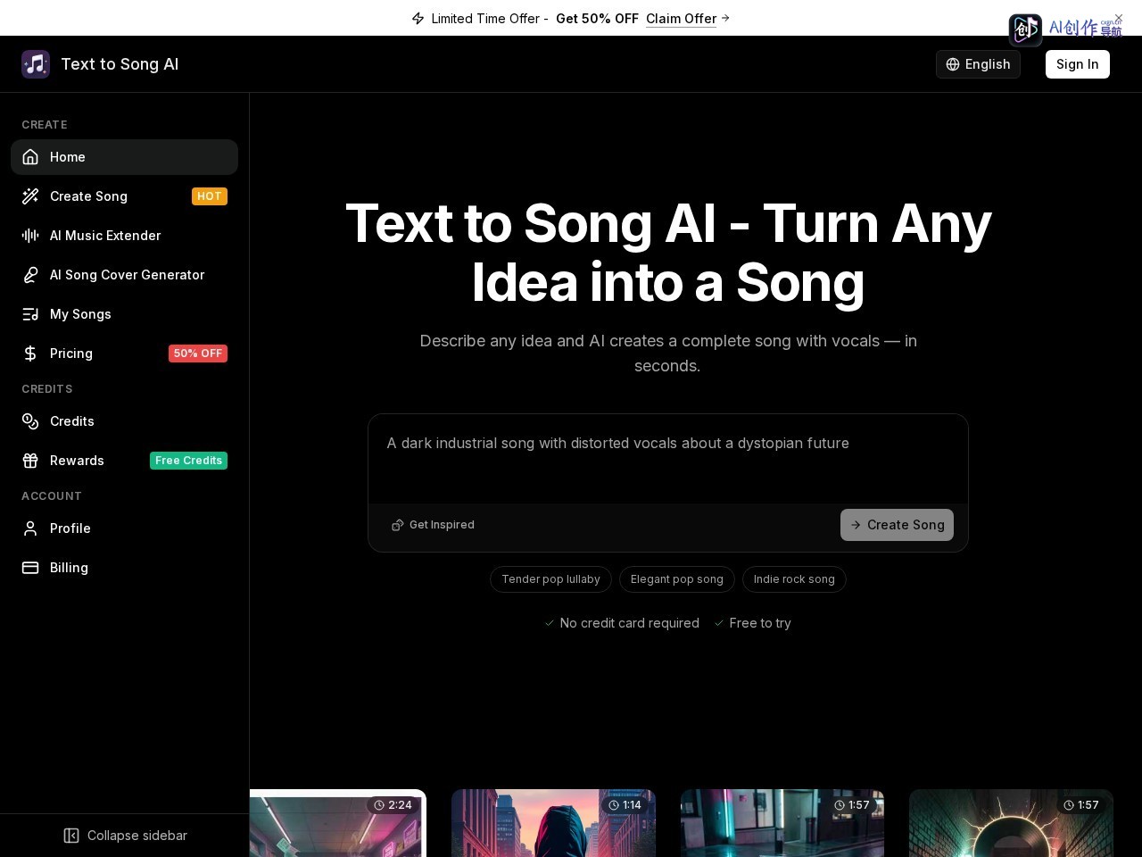Image resolution: width=1142 pixels, height=857 pixels.
Task: Click Collapse sidebar at the bottom
Action: (125, 836)
